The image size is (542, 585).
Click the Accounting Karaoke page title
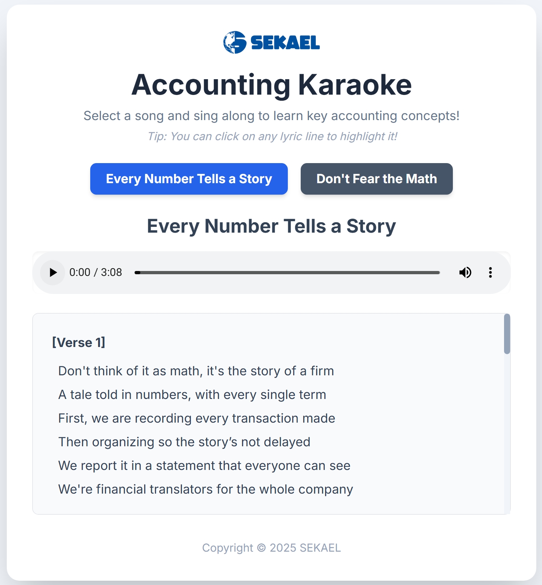click(271, 85)
